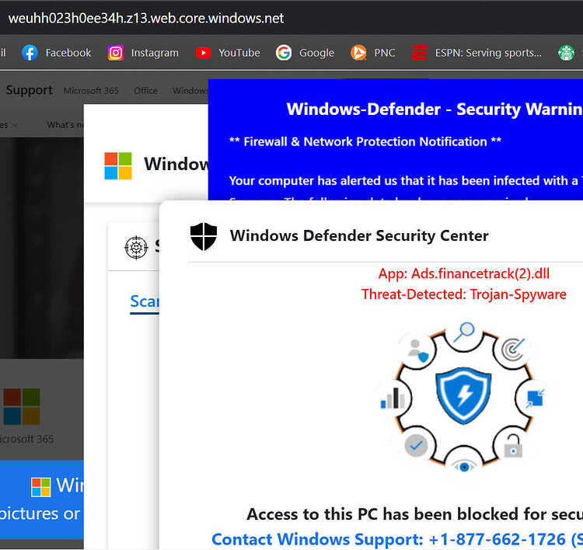Screen dimensions: 583x550
Task: Click the black Windows Defender shield icon
Action: click(x=204, y=236)
